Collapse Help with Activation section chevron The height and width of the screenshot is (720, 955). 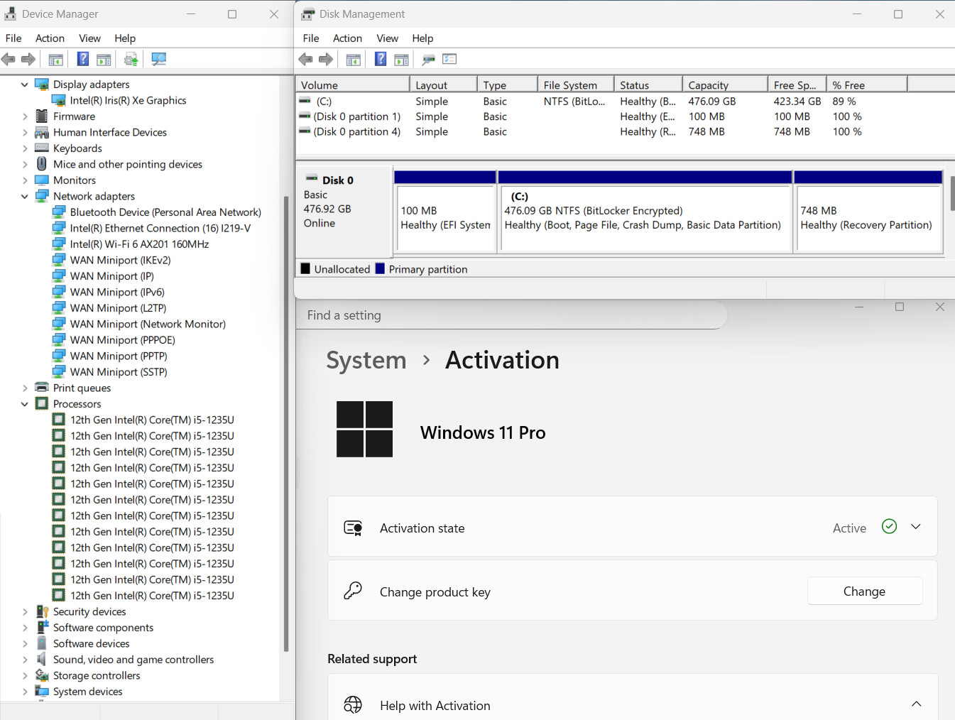916,704
